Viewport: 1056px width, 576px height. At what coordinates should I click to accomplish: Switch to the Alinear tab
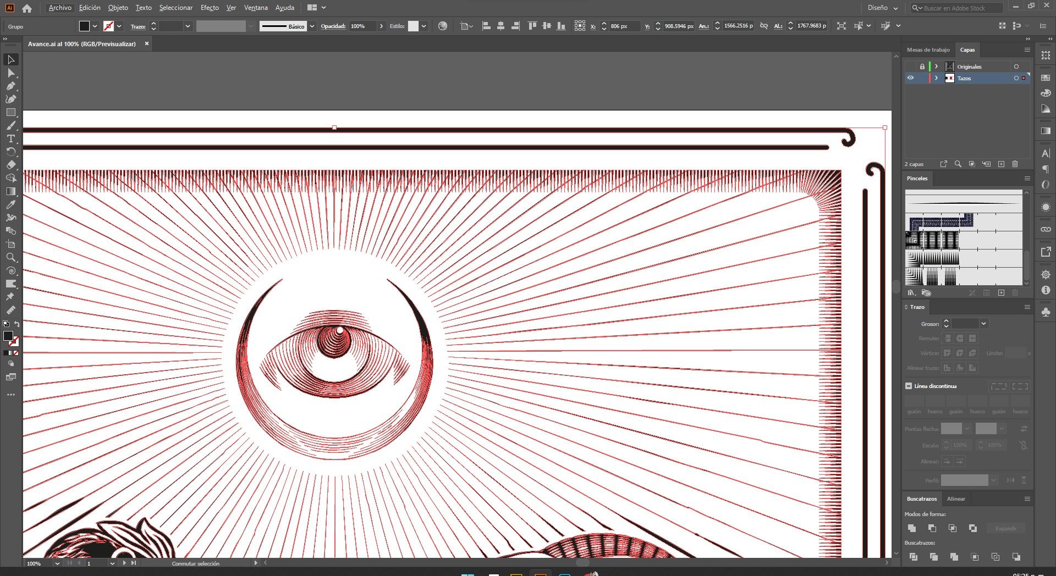pos(956,499)
